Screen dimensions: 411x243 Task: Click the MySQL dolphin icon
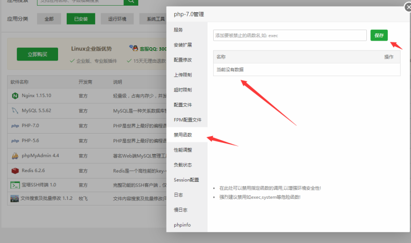15,110
